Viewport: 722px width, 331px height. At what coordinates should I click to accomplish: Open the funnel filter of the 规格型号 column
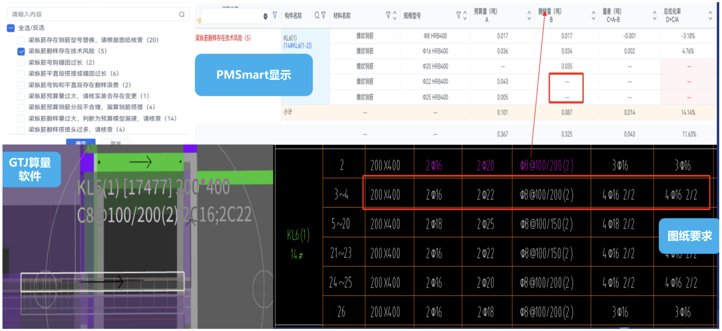(x=459, y=15)
